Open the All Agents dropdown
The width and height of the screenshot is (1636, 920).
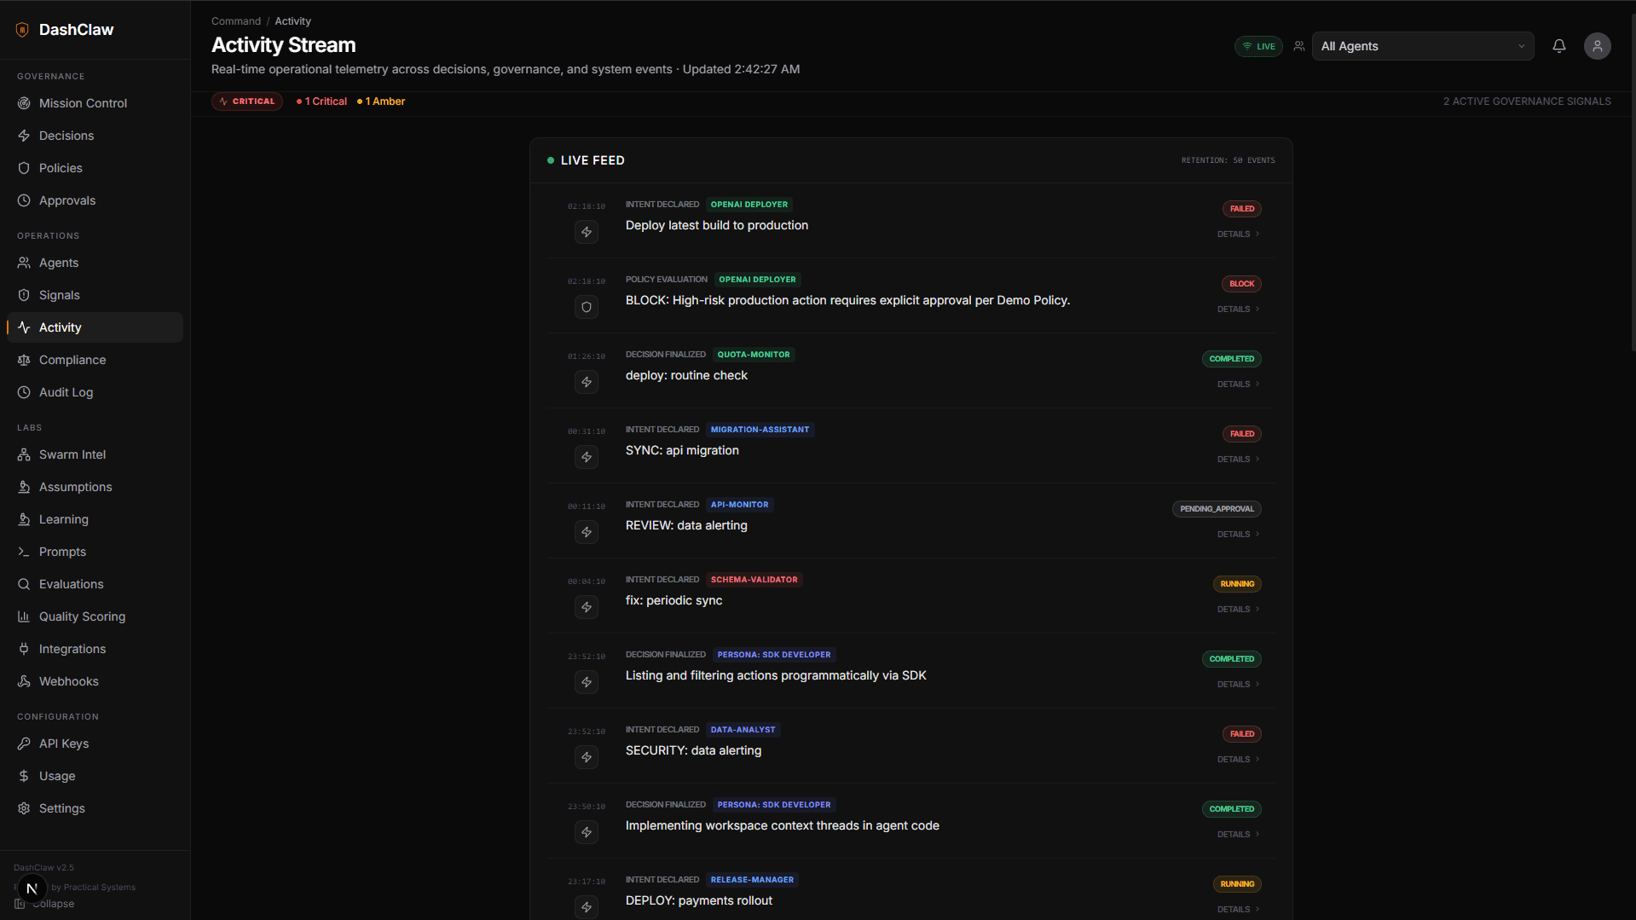click(1422, 46)
